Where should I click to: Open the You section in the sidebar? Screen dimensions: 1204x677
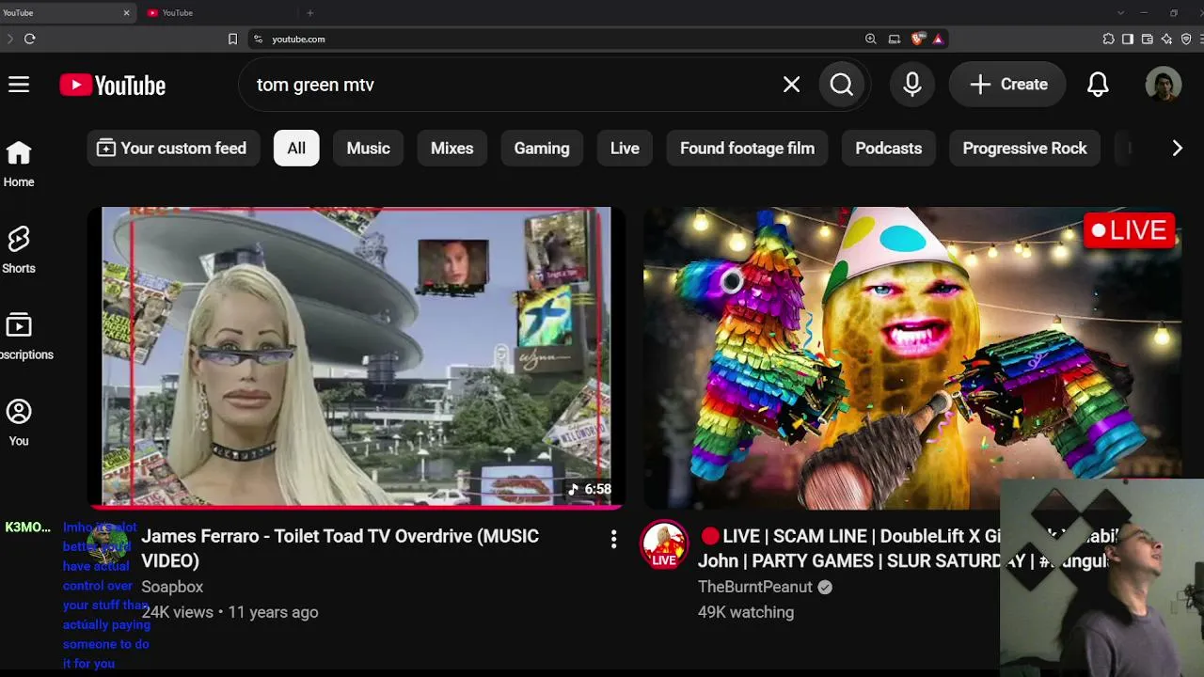pyautogui.click(x=19, y=423)
